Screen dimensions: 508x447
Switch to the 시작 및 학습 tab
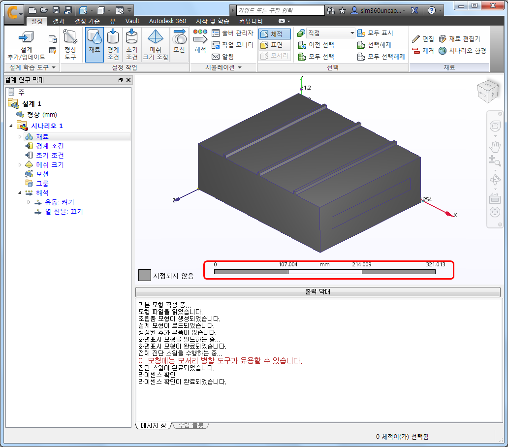tap(213, 21)
